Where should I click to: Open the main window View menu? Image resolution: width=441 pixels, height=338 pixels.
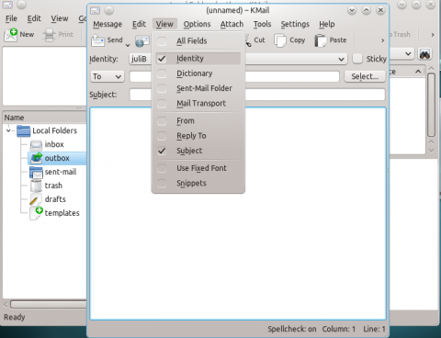click(60, 18)
